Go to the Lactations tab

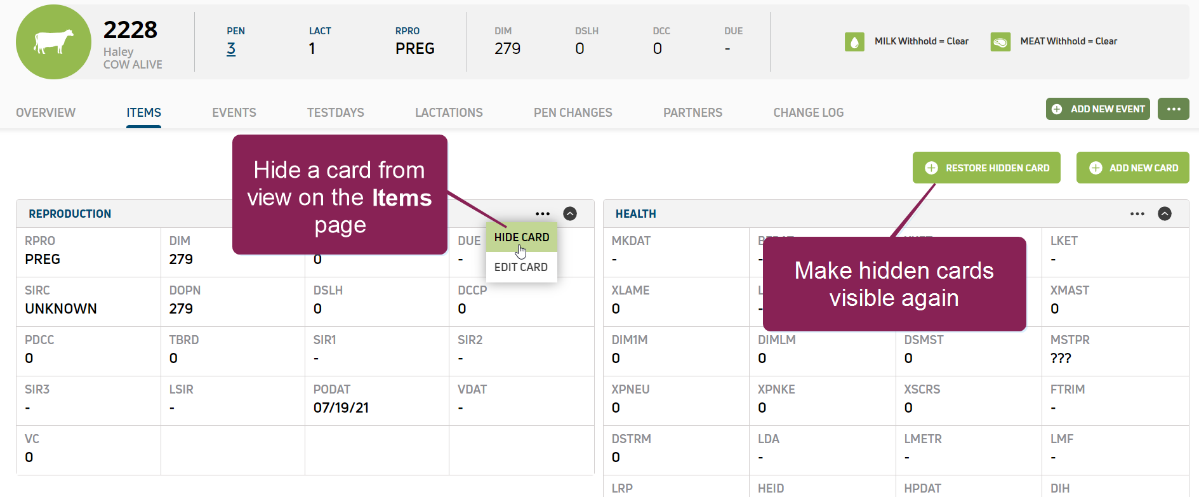(x=449, y=113)
